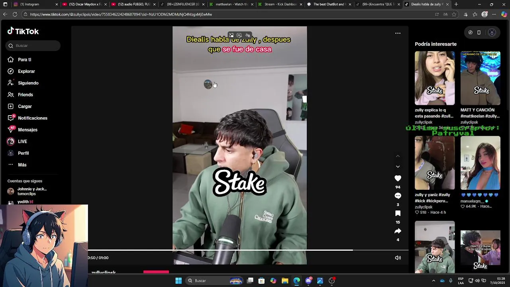Open zullyclipsk link under 'zully y yaniz'
Viewport: 510px width, 287px height.
[424, 207]
